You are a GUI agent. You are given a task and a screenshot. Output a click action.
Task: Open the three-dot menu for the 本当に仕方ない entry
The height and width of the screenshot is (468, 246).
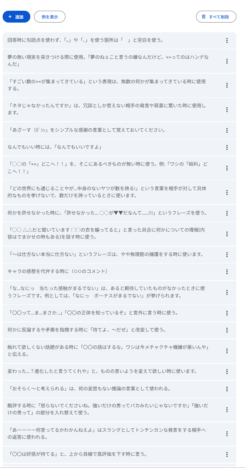(x=227, y=255)
